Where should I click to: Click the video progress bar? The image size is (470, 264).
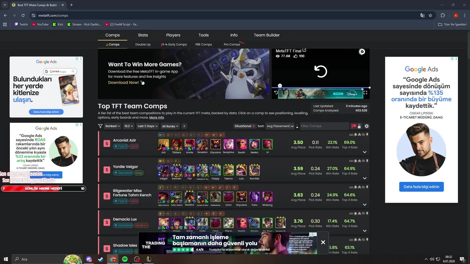pyautogui.click(x=321, y=88)
